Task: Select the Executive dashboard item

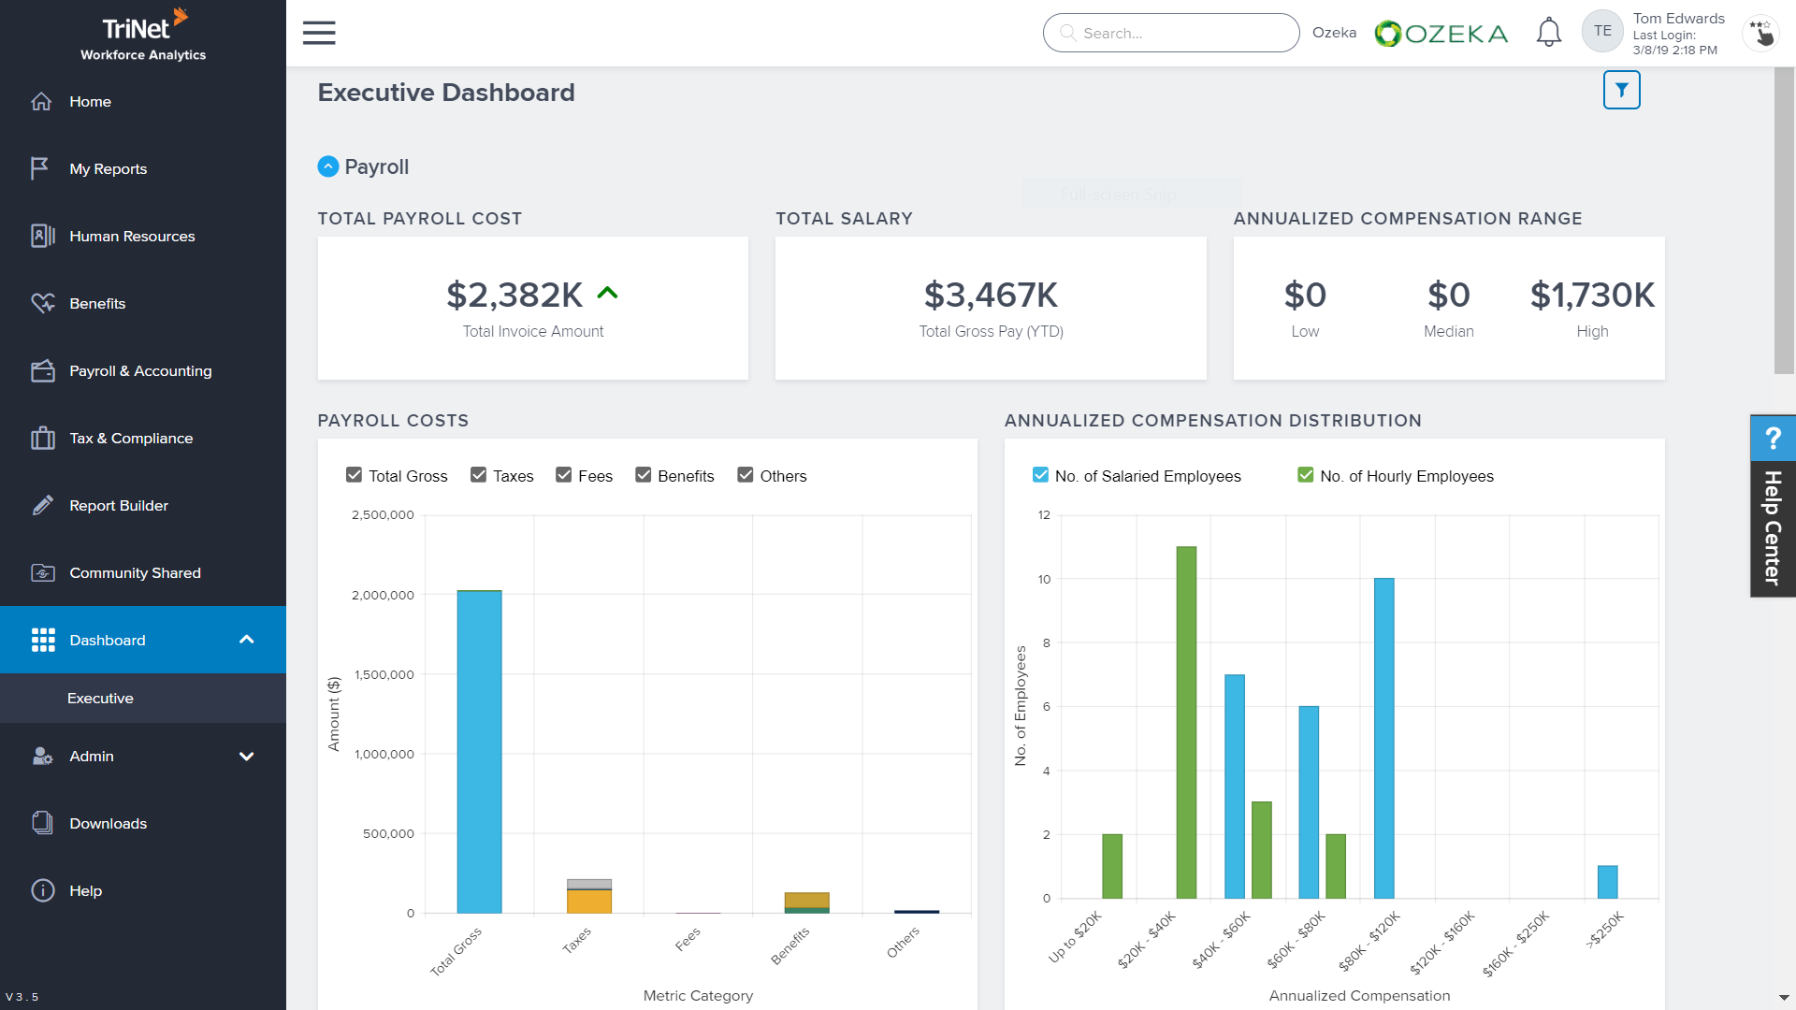Action: point(100,699)
